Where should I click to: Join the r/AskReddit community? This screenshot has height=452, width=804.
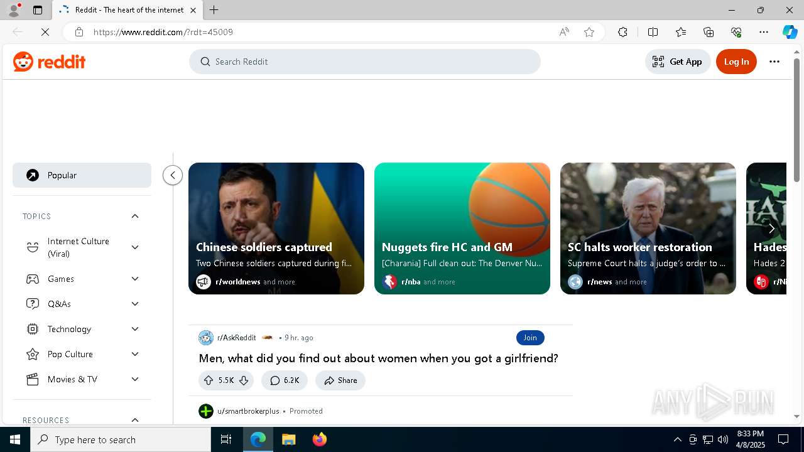530,338
